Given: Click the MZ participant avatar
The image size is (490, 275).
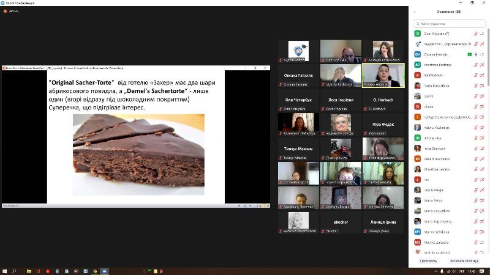Looking at the screenshot, I should (x=418, y=242).
